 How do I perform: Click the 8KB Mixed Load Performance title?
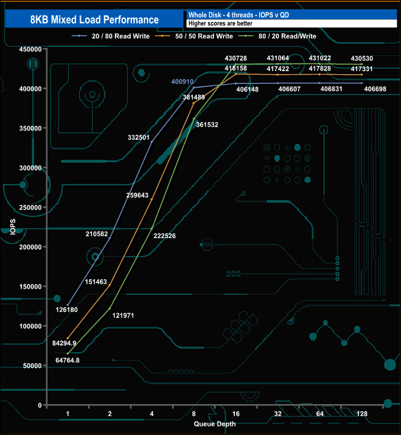93,20
